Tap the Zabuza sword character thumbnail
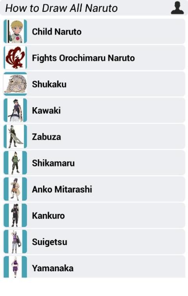The image size is (188, 296). (x=15, y=137)
